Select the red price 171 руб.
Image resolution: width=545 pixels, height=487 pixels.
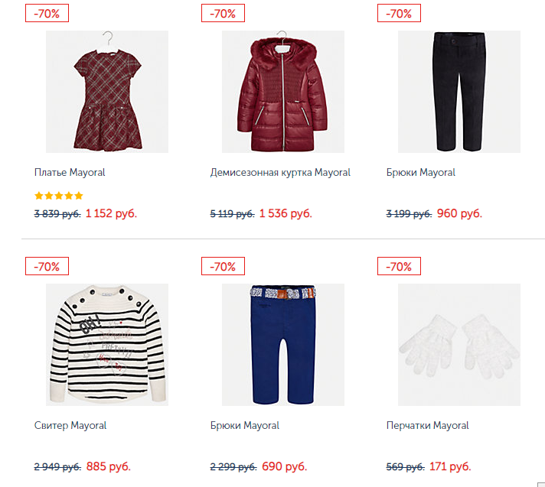[x=450, y=466]
